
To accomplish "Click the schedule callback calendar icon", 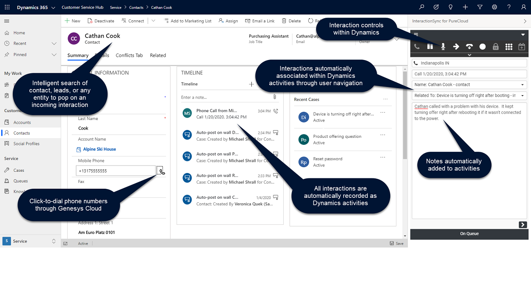I will pyautogui.click(x=522, y=47).
